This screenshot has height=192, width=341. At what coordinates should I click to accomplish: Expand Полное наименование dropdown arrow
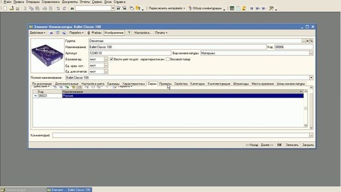point(311,77)
